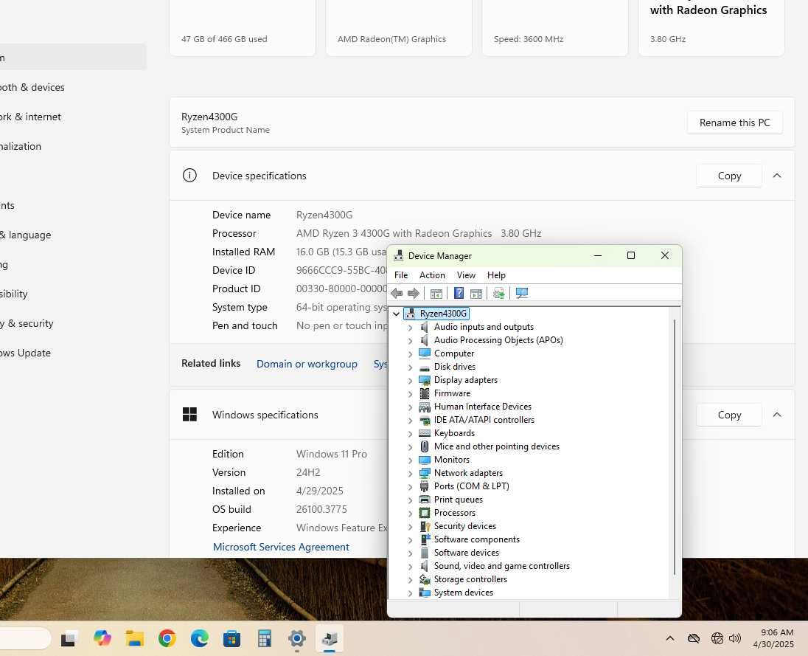This screenshot has height=656, width=808.
Task: Open the Action menu in Device Manager
Action: 432,275
